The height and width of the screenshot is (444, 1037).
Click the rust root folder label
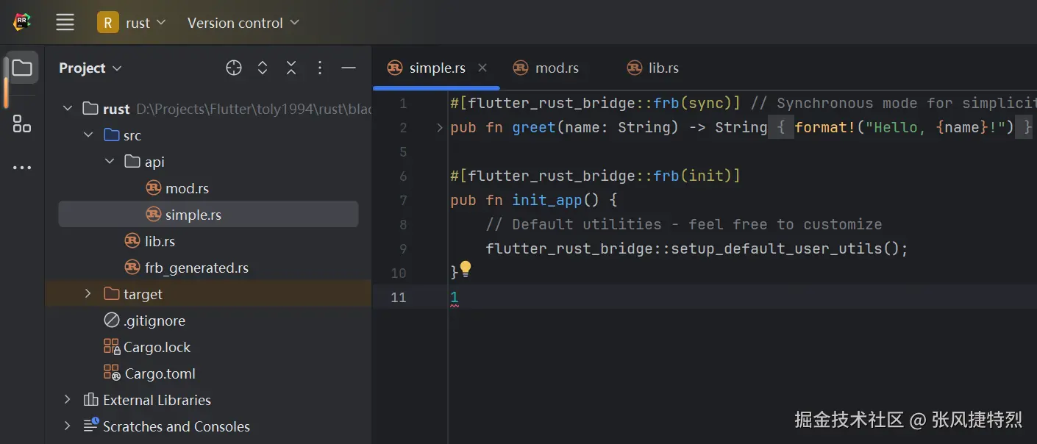116,109
